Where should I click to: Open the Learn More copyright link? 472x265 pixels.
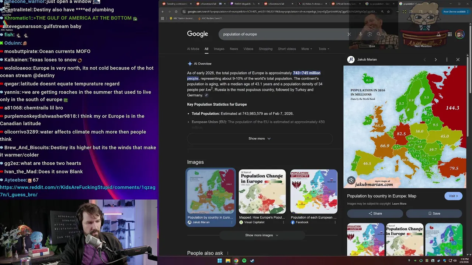coord(399,204)
